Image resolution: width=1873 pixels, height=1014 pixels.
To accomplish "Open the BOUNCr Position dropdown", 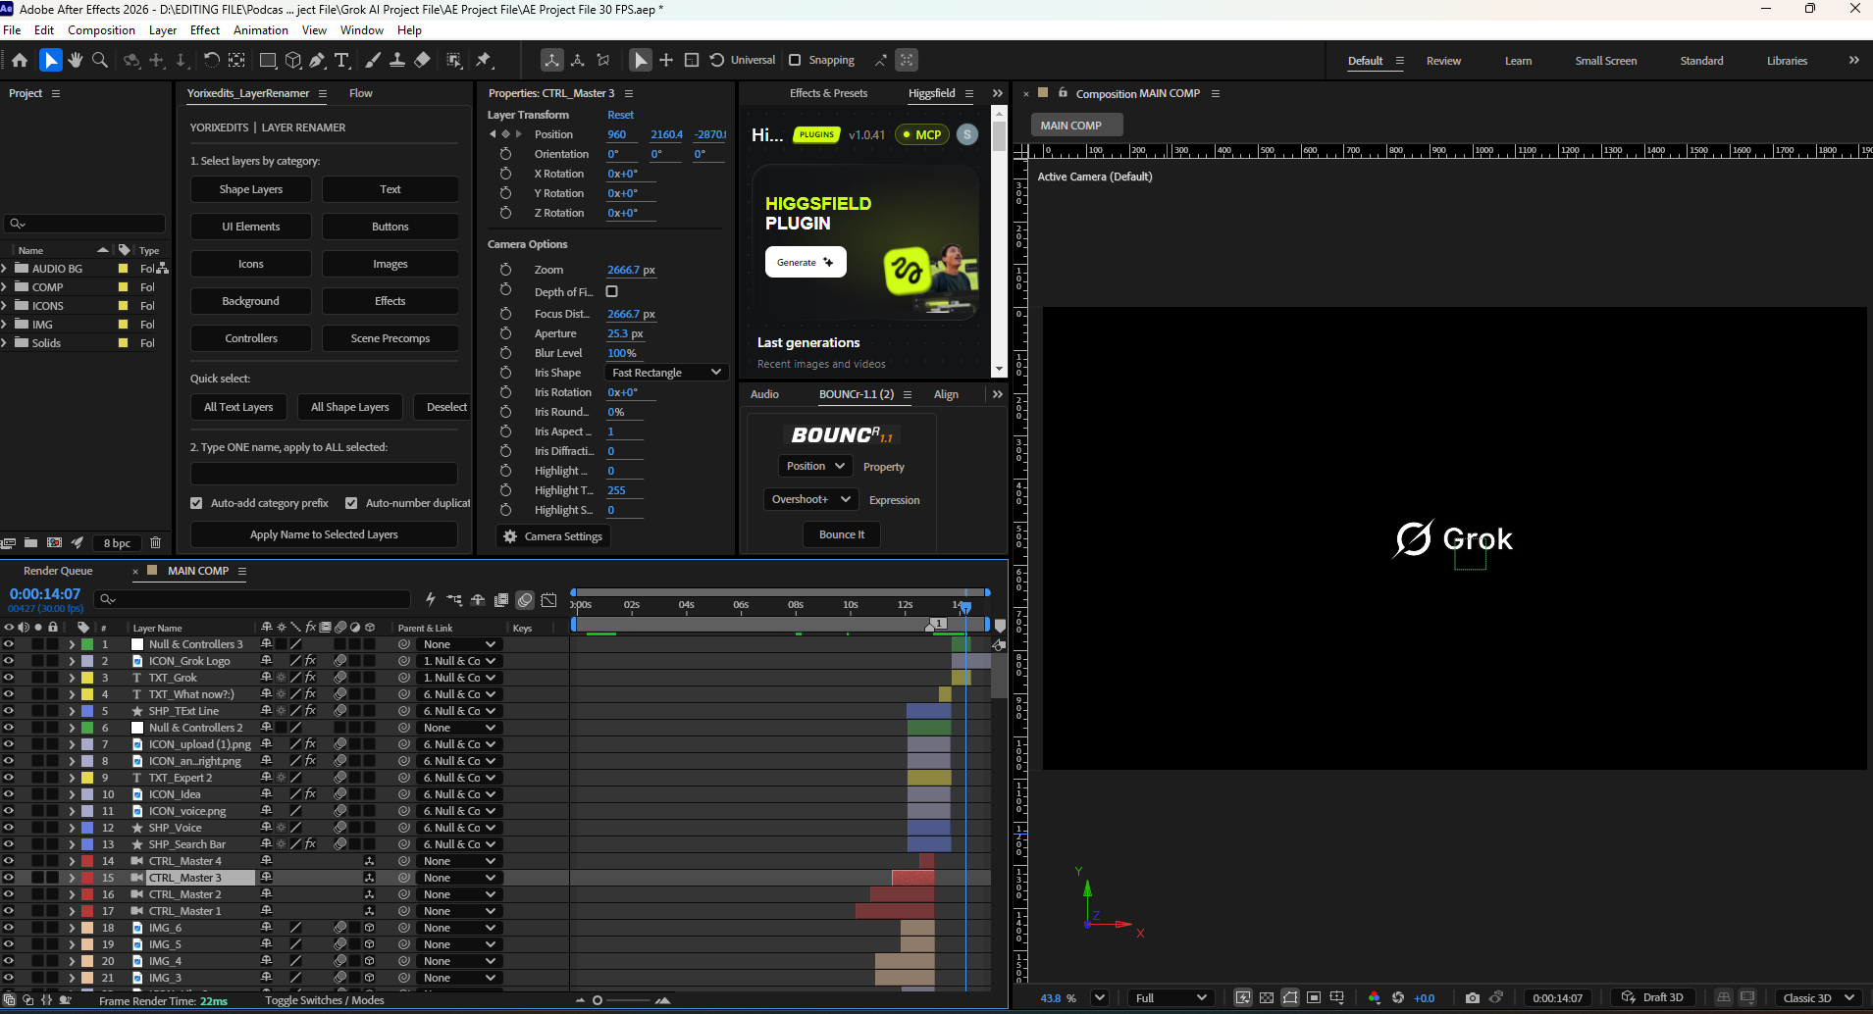I will 814,466.
